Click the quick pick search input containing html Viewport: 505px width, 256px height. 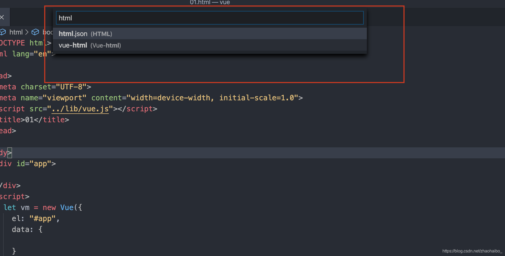[x=210, y=18]
